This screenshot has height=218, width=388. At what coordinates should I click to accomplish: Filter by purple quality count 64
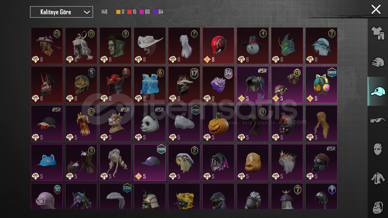(158, 12)
